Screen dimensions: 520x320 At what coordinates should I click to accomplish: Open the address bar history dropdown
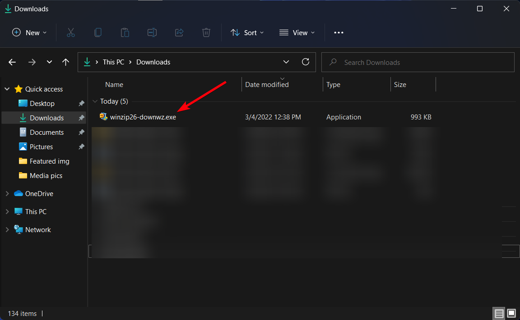(x=286, y=62)
